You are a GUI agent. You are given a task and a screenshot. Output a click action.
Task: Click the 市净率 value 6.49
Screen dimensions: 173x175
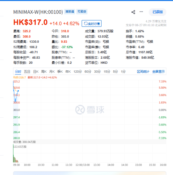click(141, 47)
